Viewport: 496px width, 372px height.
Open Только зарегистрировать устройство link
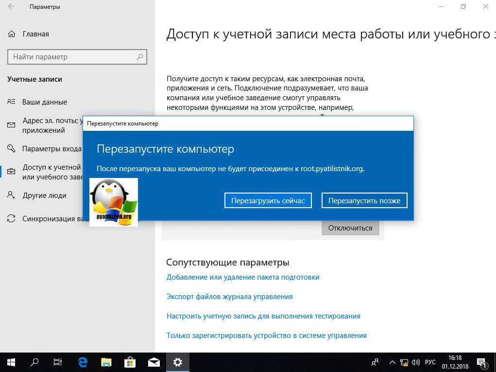[x=266, y=335]
